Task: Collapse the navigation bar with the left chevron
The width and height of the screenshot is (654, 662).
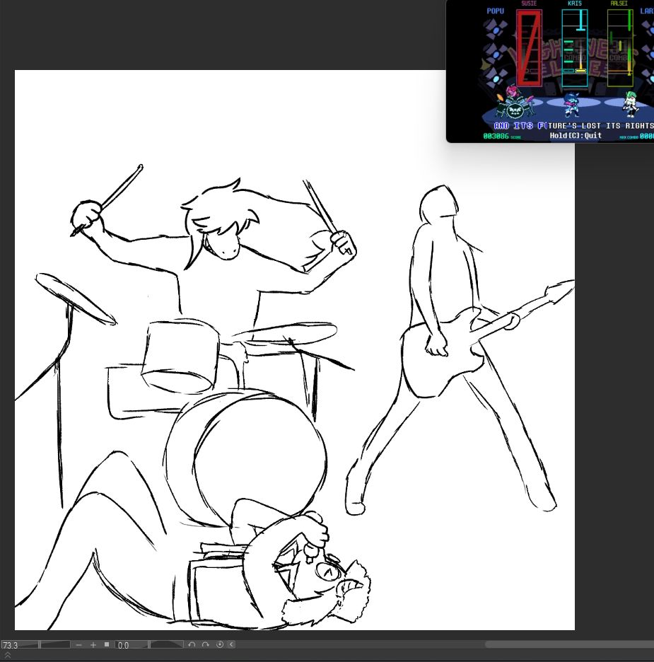Action: click(x=231, y=644)
